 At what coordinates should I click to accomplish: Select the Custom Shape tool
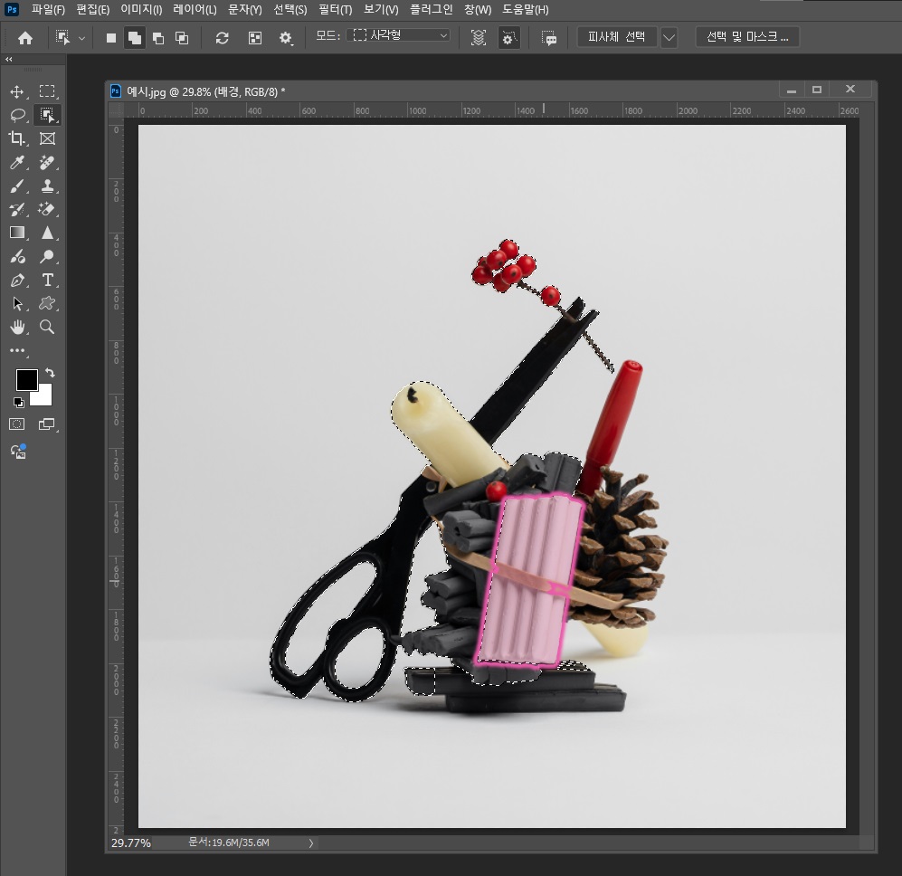47,303
